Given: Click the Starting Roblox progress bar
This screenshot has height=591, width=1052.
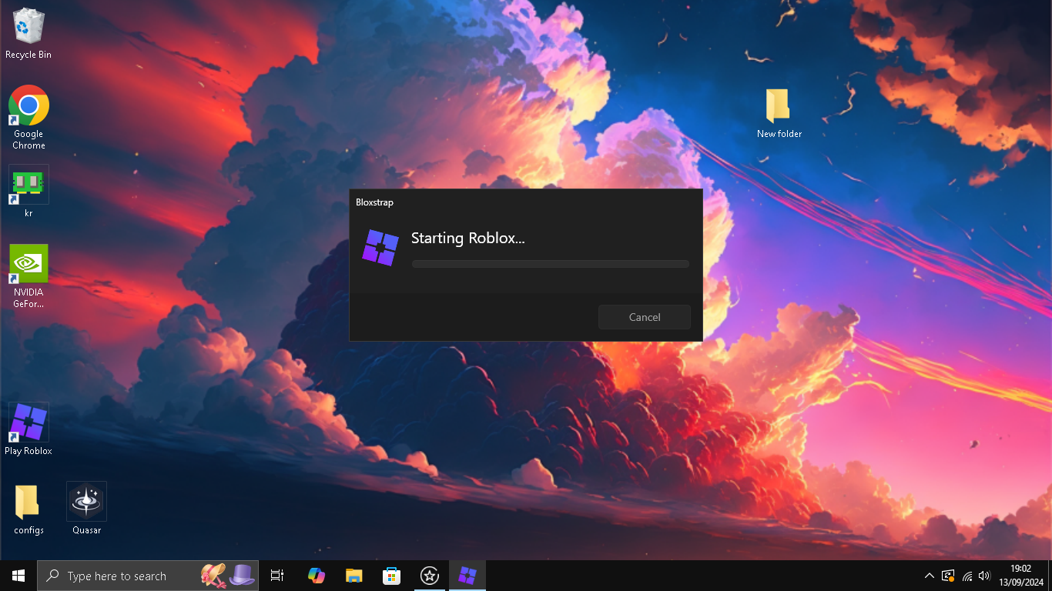Looking at the screenshot, I should coord(550,264).
